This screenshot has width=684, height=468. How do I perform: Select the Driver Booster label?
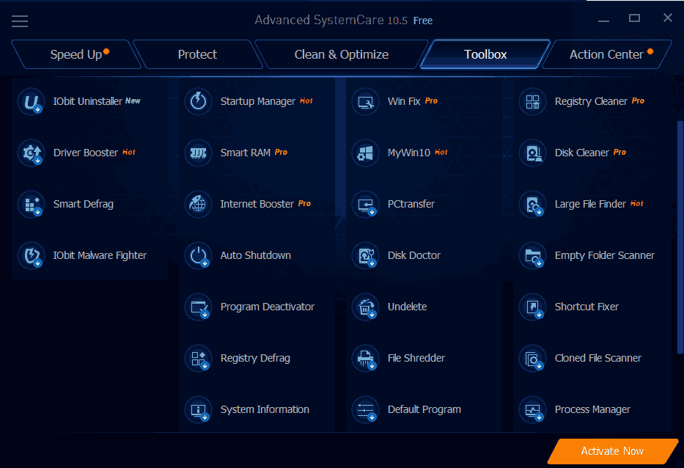[86, 153]
